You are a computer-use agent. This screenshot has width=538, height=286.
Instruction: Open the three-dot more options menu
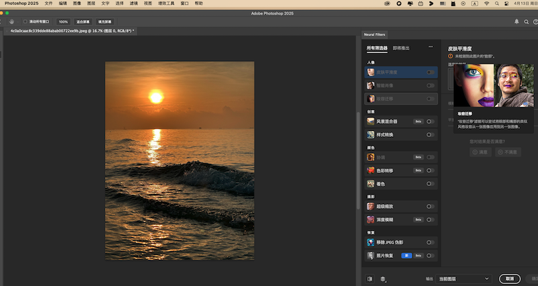tap(430, 48)
